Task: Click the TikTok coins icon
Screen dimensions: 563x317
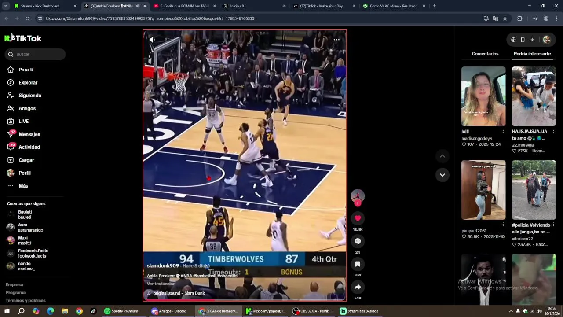Action: click(x=513, y=40)
